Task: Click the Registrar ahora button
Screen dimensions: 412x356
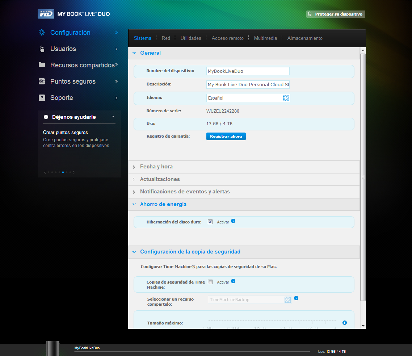Action: (226, 137)
